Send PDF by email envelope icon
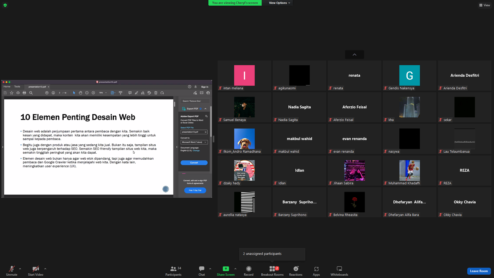This screenshot has height=278, width=494. click(202, 93)
